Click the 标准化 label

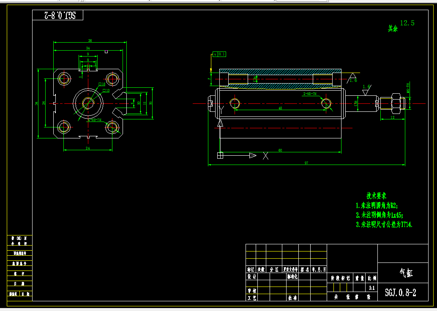coord(292,276)
